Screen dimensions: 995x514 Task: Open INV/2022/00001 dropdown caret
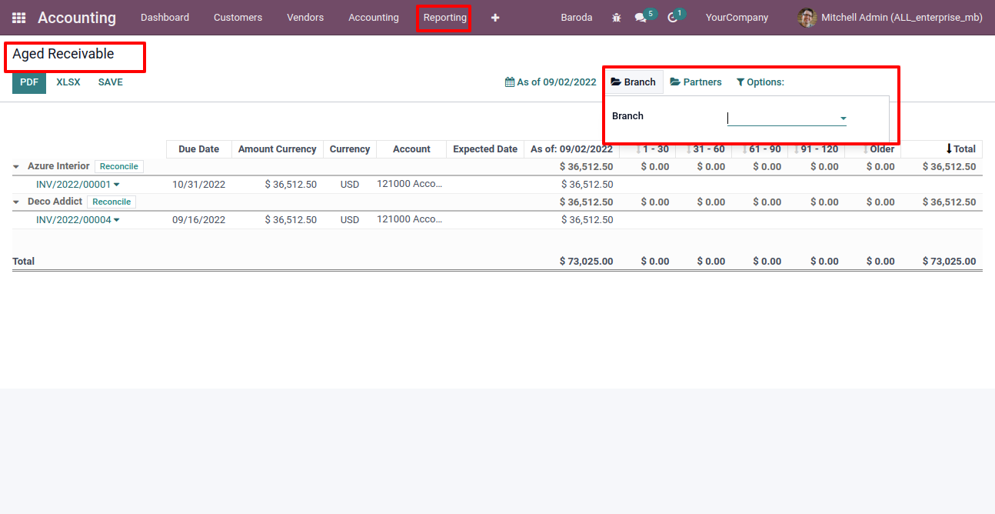117,185
